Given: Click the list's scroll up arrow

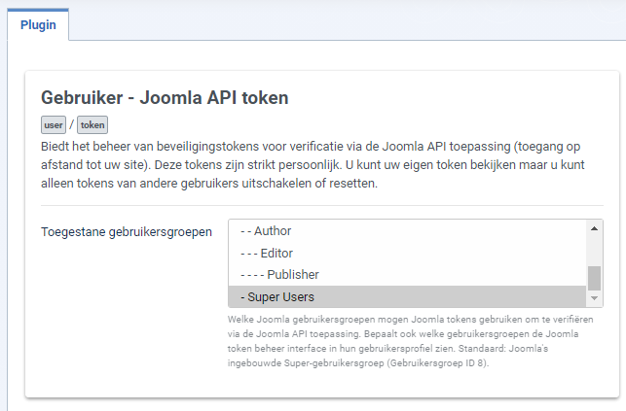Looking at the screenshot, I should pyautogui.click(x=594, y=228).
